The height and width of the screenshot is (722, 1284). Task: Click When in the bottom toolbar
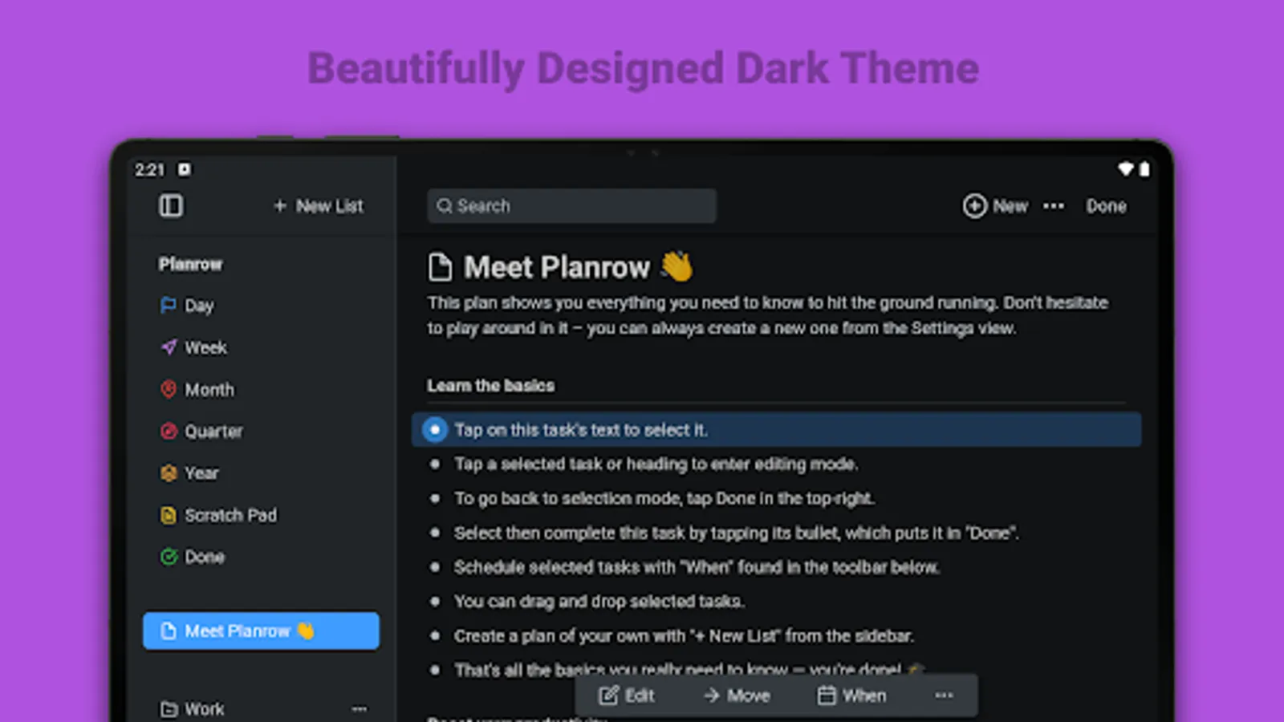(x=851, y=696)
